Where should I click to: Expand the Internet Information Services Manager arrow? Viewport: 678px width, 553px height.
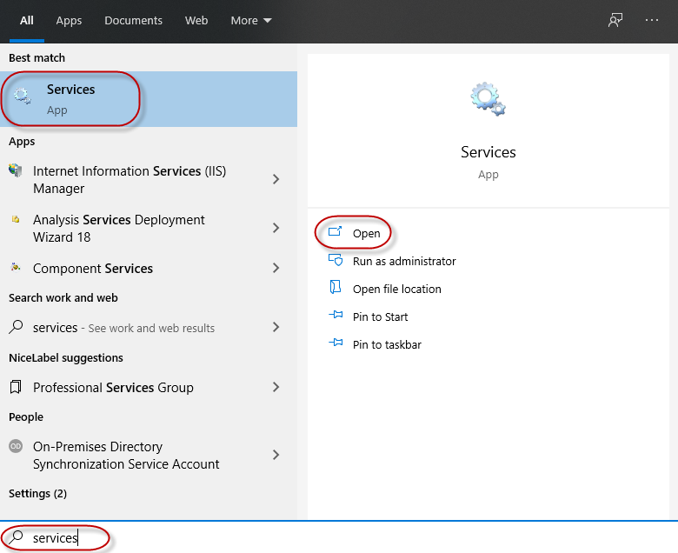(x=276, y=179)
